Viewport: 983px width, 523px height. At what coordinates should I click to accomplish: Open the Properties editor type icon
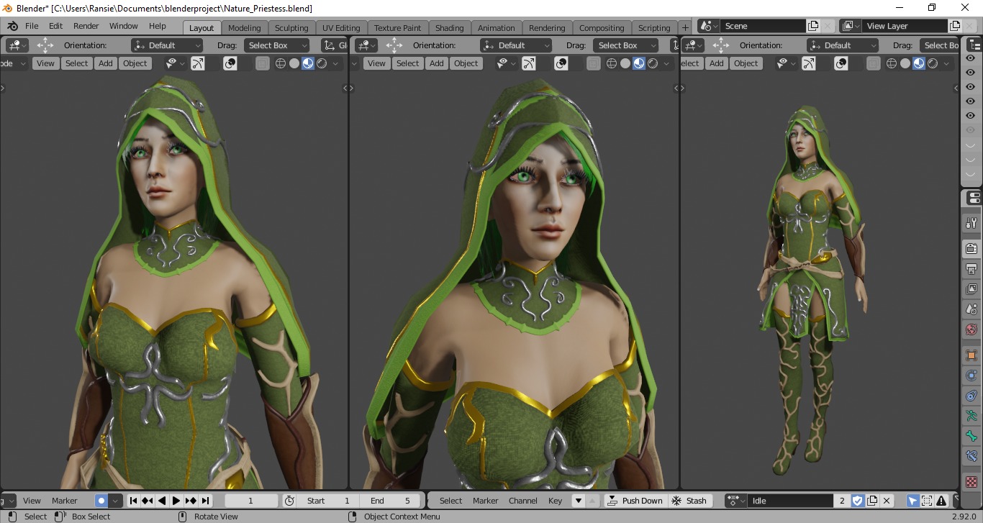click(x=972, y=199)
